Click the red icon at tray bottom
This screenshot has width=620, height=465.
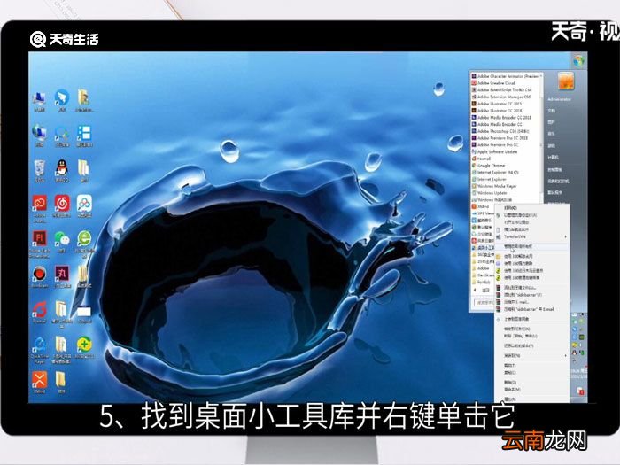[x=580, y=391]
